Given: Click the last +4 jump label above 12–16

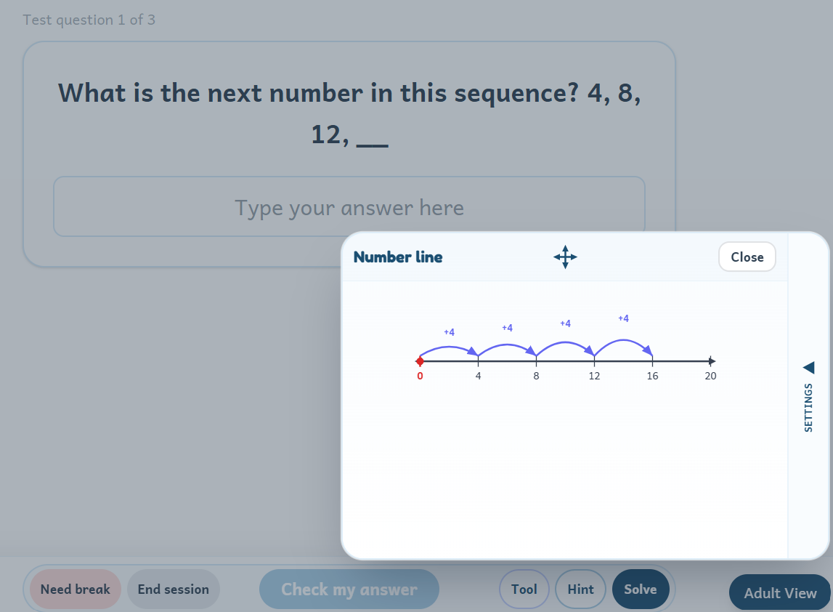Looking at the screenshot, I should click(x=623, y=318).
